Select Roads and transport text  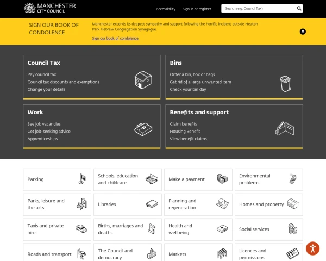pos(49,254)
